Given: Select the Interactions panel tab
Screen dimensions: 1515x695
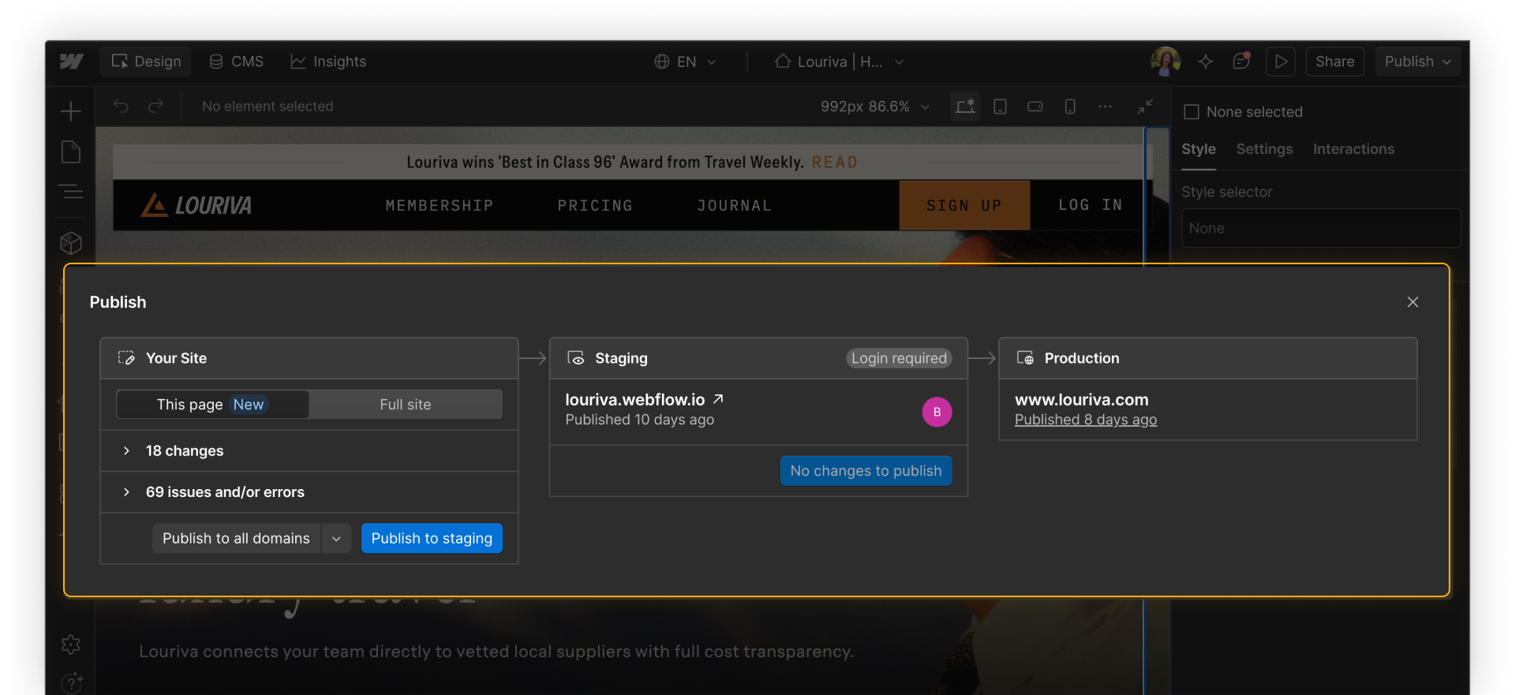Looking at the screenshot, I should (x=1353, y=149).
